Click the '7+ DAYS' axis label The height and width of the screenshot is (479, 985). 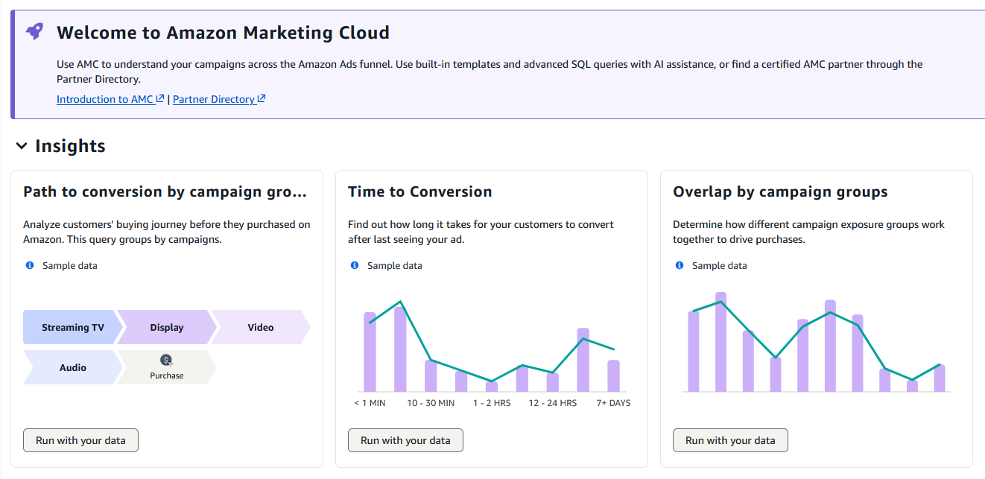tap(614, 403)
